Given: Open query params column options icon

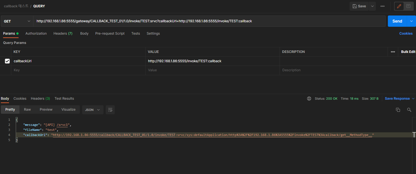Looking at the screenshot, I should [x=393, y=52].
